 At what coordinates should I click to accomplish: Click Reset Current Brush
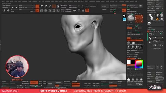135,51
